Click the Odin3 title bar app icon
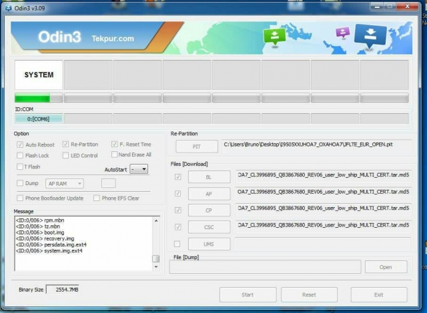427x313 pixels. coord(8,8)
